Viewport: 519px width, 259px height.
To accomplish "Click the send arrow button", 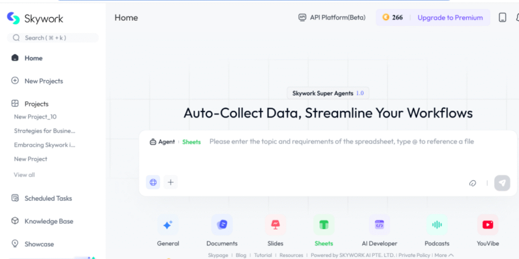I will click(502, 183).
